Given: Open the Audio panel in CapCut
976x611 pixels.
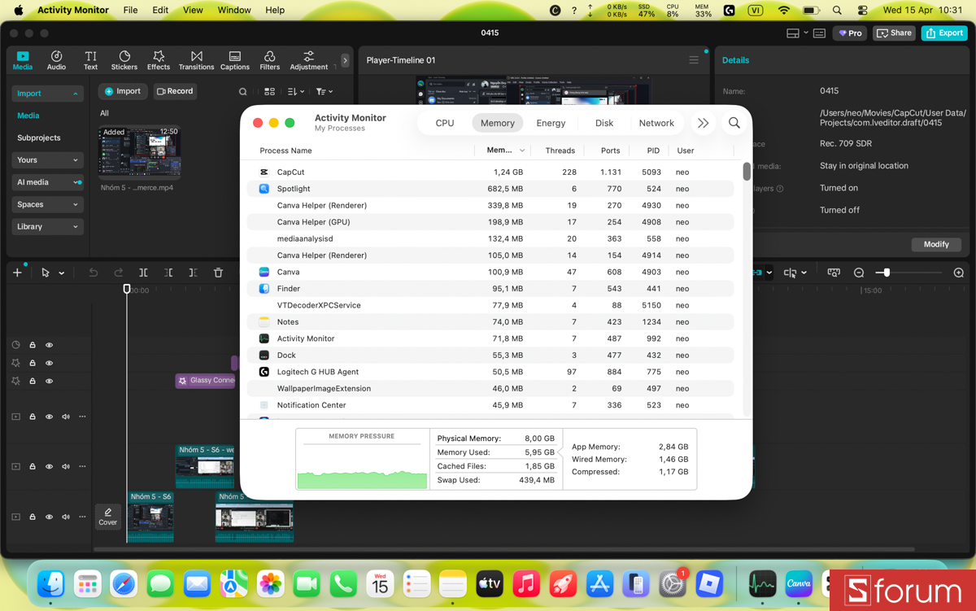Looking at the screenshot, I should click(x=56, y=59).
